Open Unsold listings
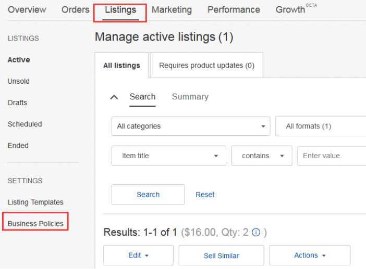Image resolution: width=366 pixels, height=269 pixels. tap(19, 81)
